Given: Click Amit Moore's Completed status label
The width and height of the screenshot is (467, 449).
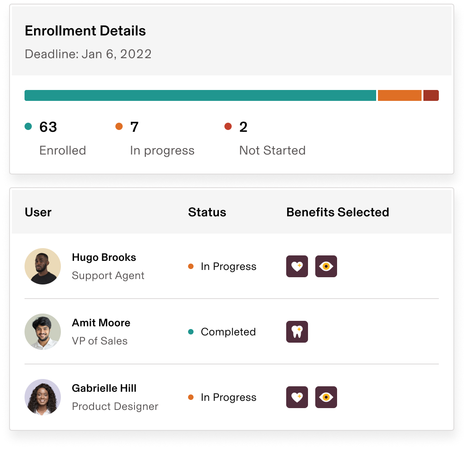Looking at the screenshot, I should coord(228,332).
